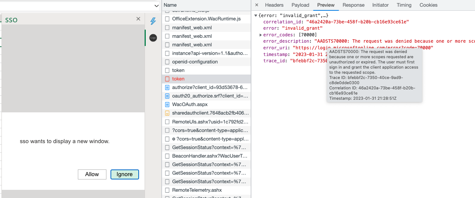This screenshot has width=475, height=198.
Task: Select the failed red token request
Action: (207, 79)
